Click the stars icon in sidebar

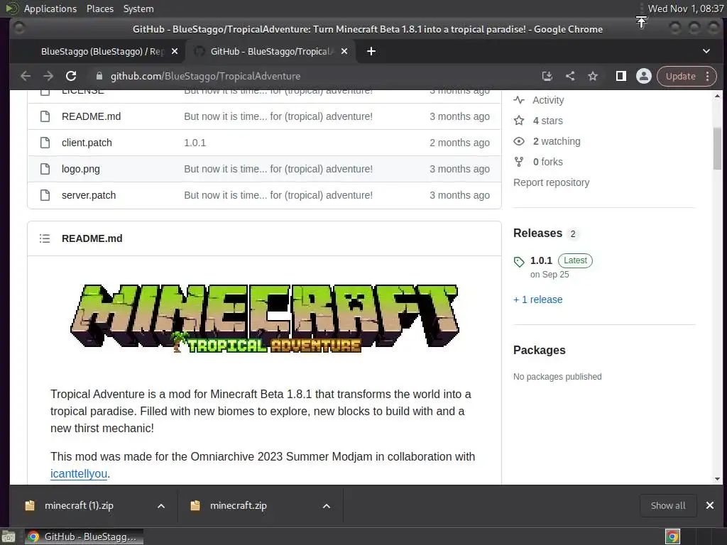tap(519, 121)
